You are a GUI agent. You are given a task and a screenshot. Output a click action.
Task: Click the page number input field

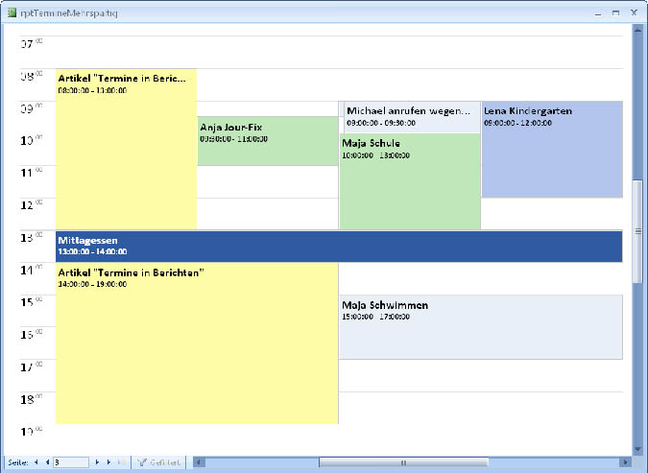pos(71,462)
